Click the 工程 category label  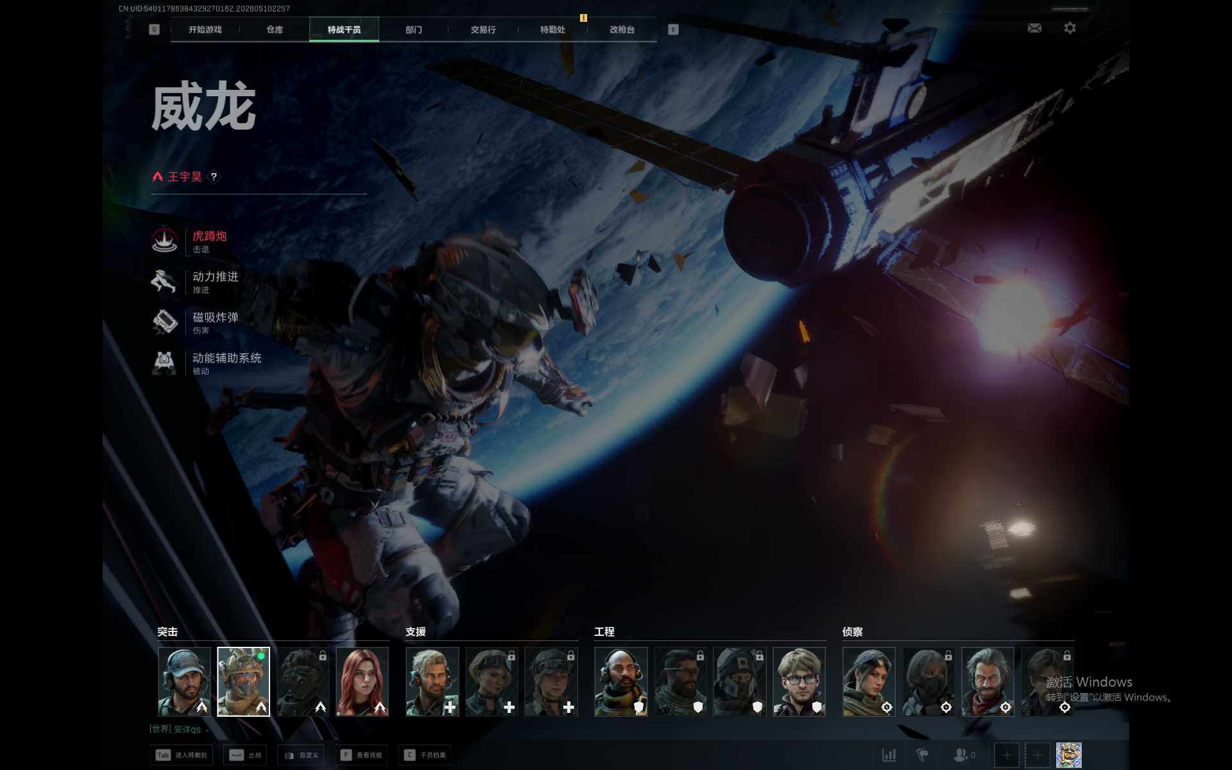[x=604, y=632]
